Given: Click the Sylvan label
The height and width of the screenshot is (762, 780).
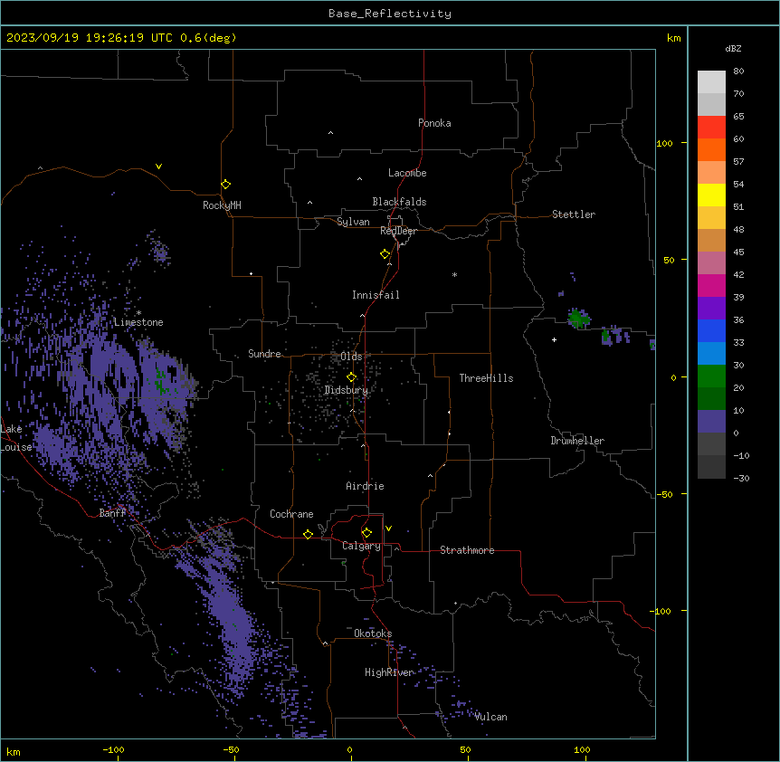Looking at the screenshot, I should click(353, 222).
